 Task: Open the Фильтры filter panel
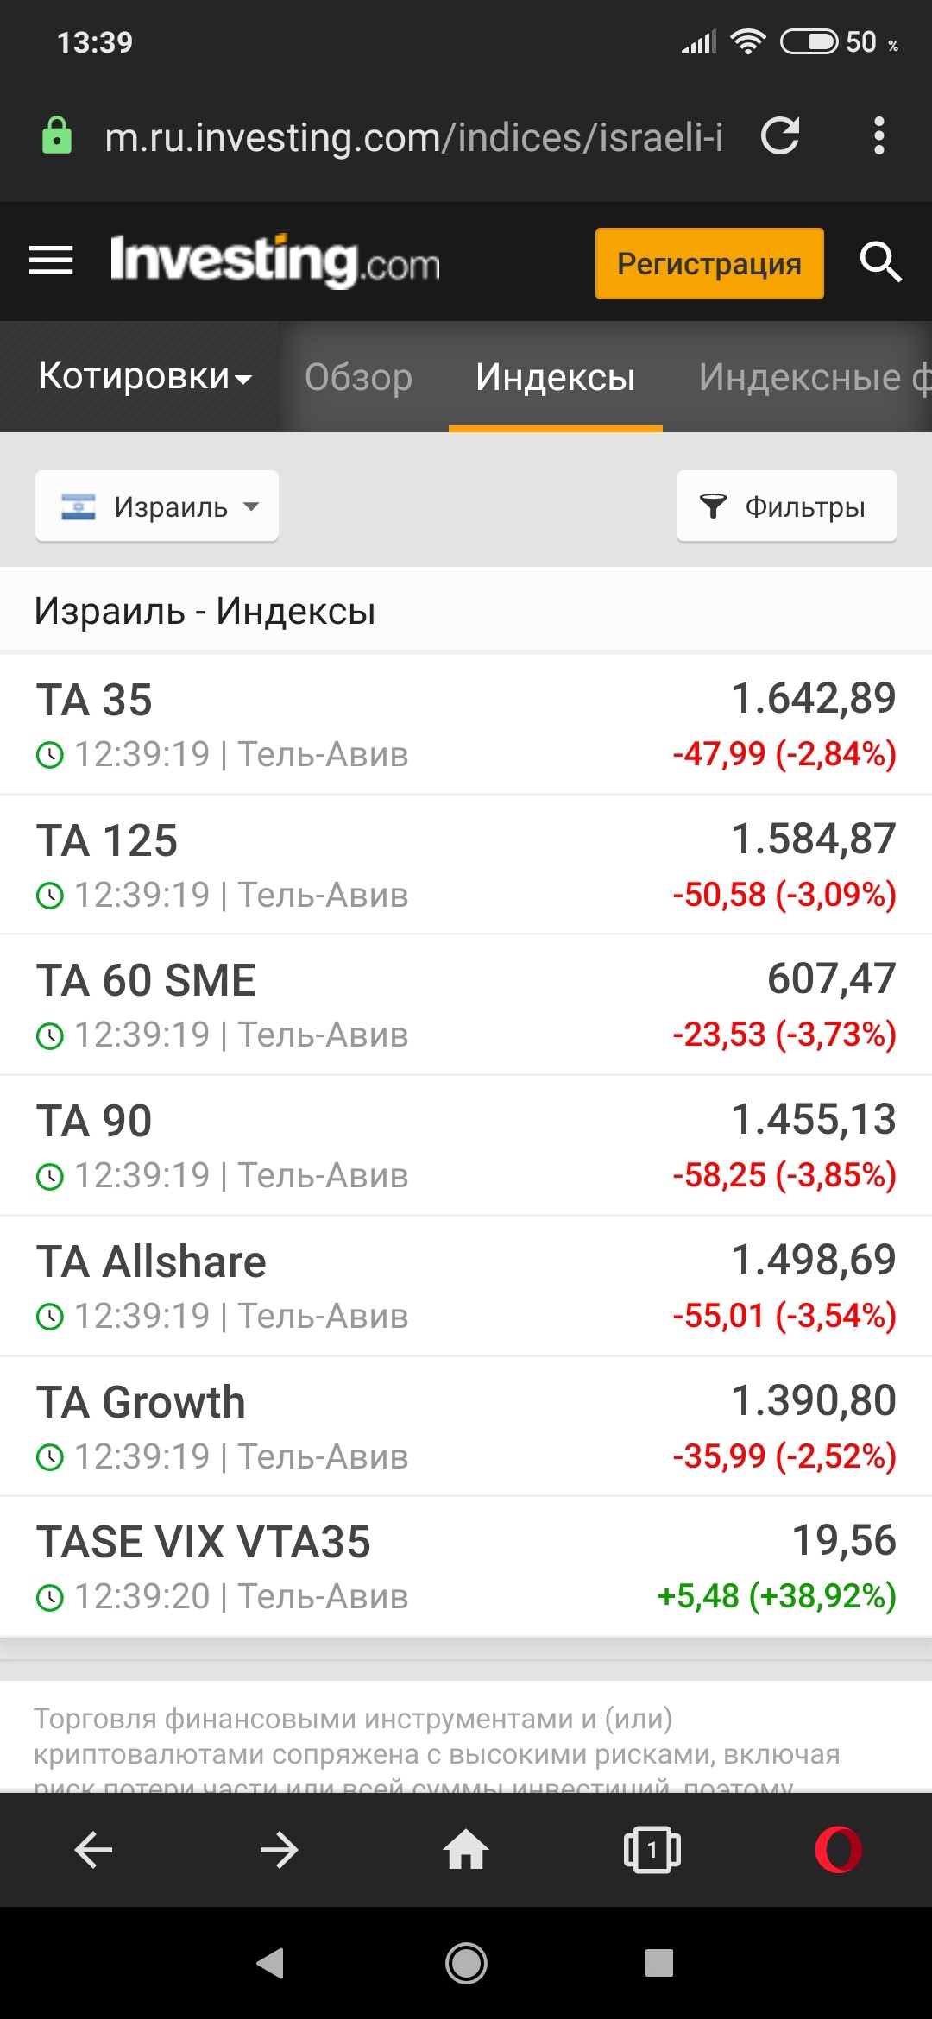(786, 506)
